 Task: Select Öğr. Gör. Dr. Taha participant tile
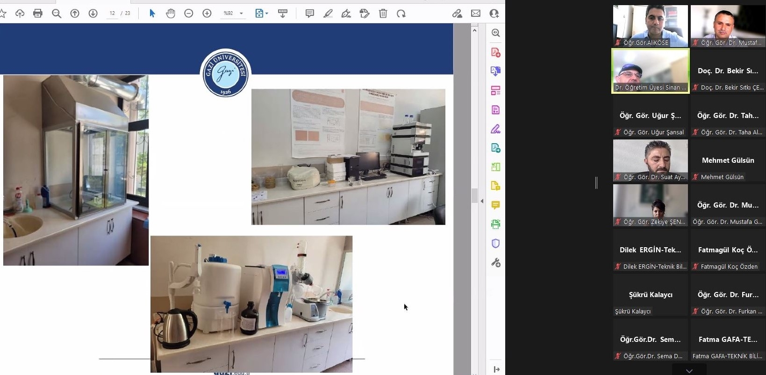pos(728,116)
